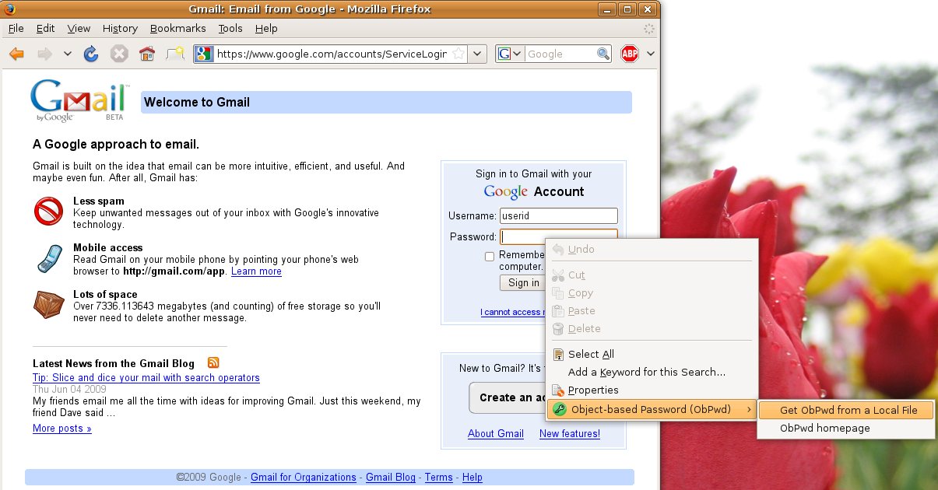Image resolution: width=938 pixels, height=490 pixels.
Task: Click the search magnifier icon
Action: (x=603, y=54)
